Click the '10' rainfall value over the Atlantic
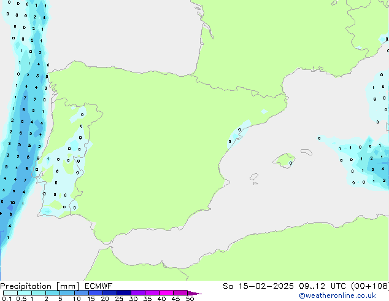This screenshot has height=301, width=389. (x=12, y=203)
